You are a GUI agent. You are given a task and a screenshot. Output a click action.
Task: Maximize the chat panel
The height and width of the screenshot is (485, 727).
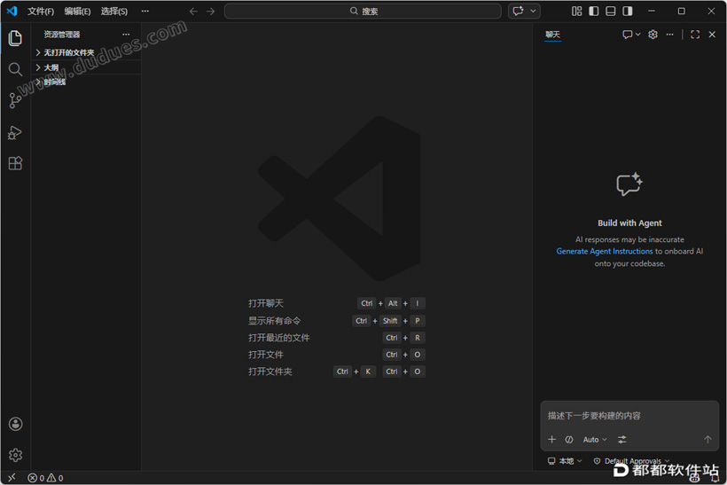(695, 35)
